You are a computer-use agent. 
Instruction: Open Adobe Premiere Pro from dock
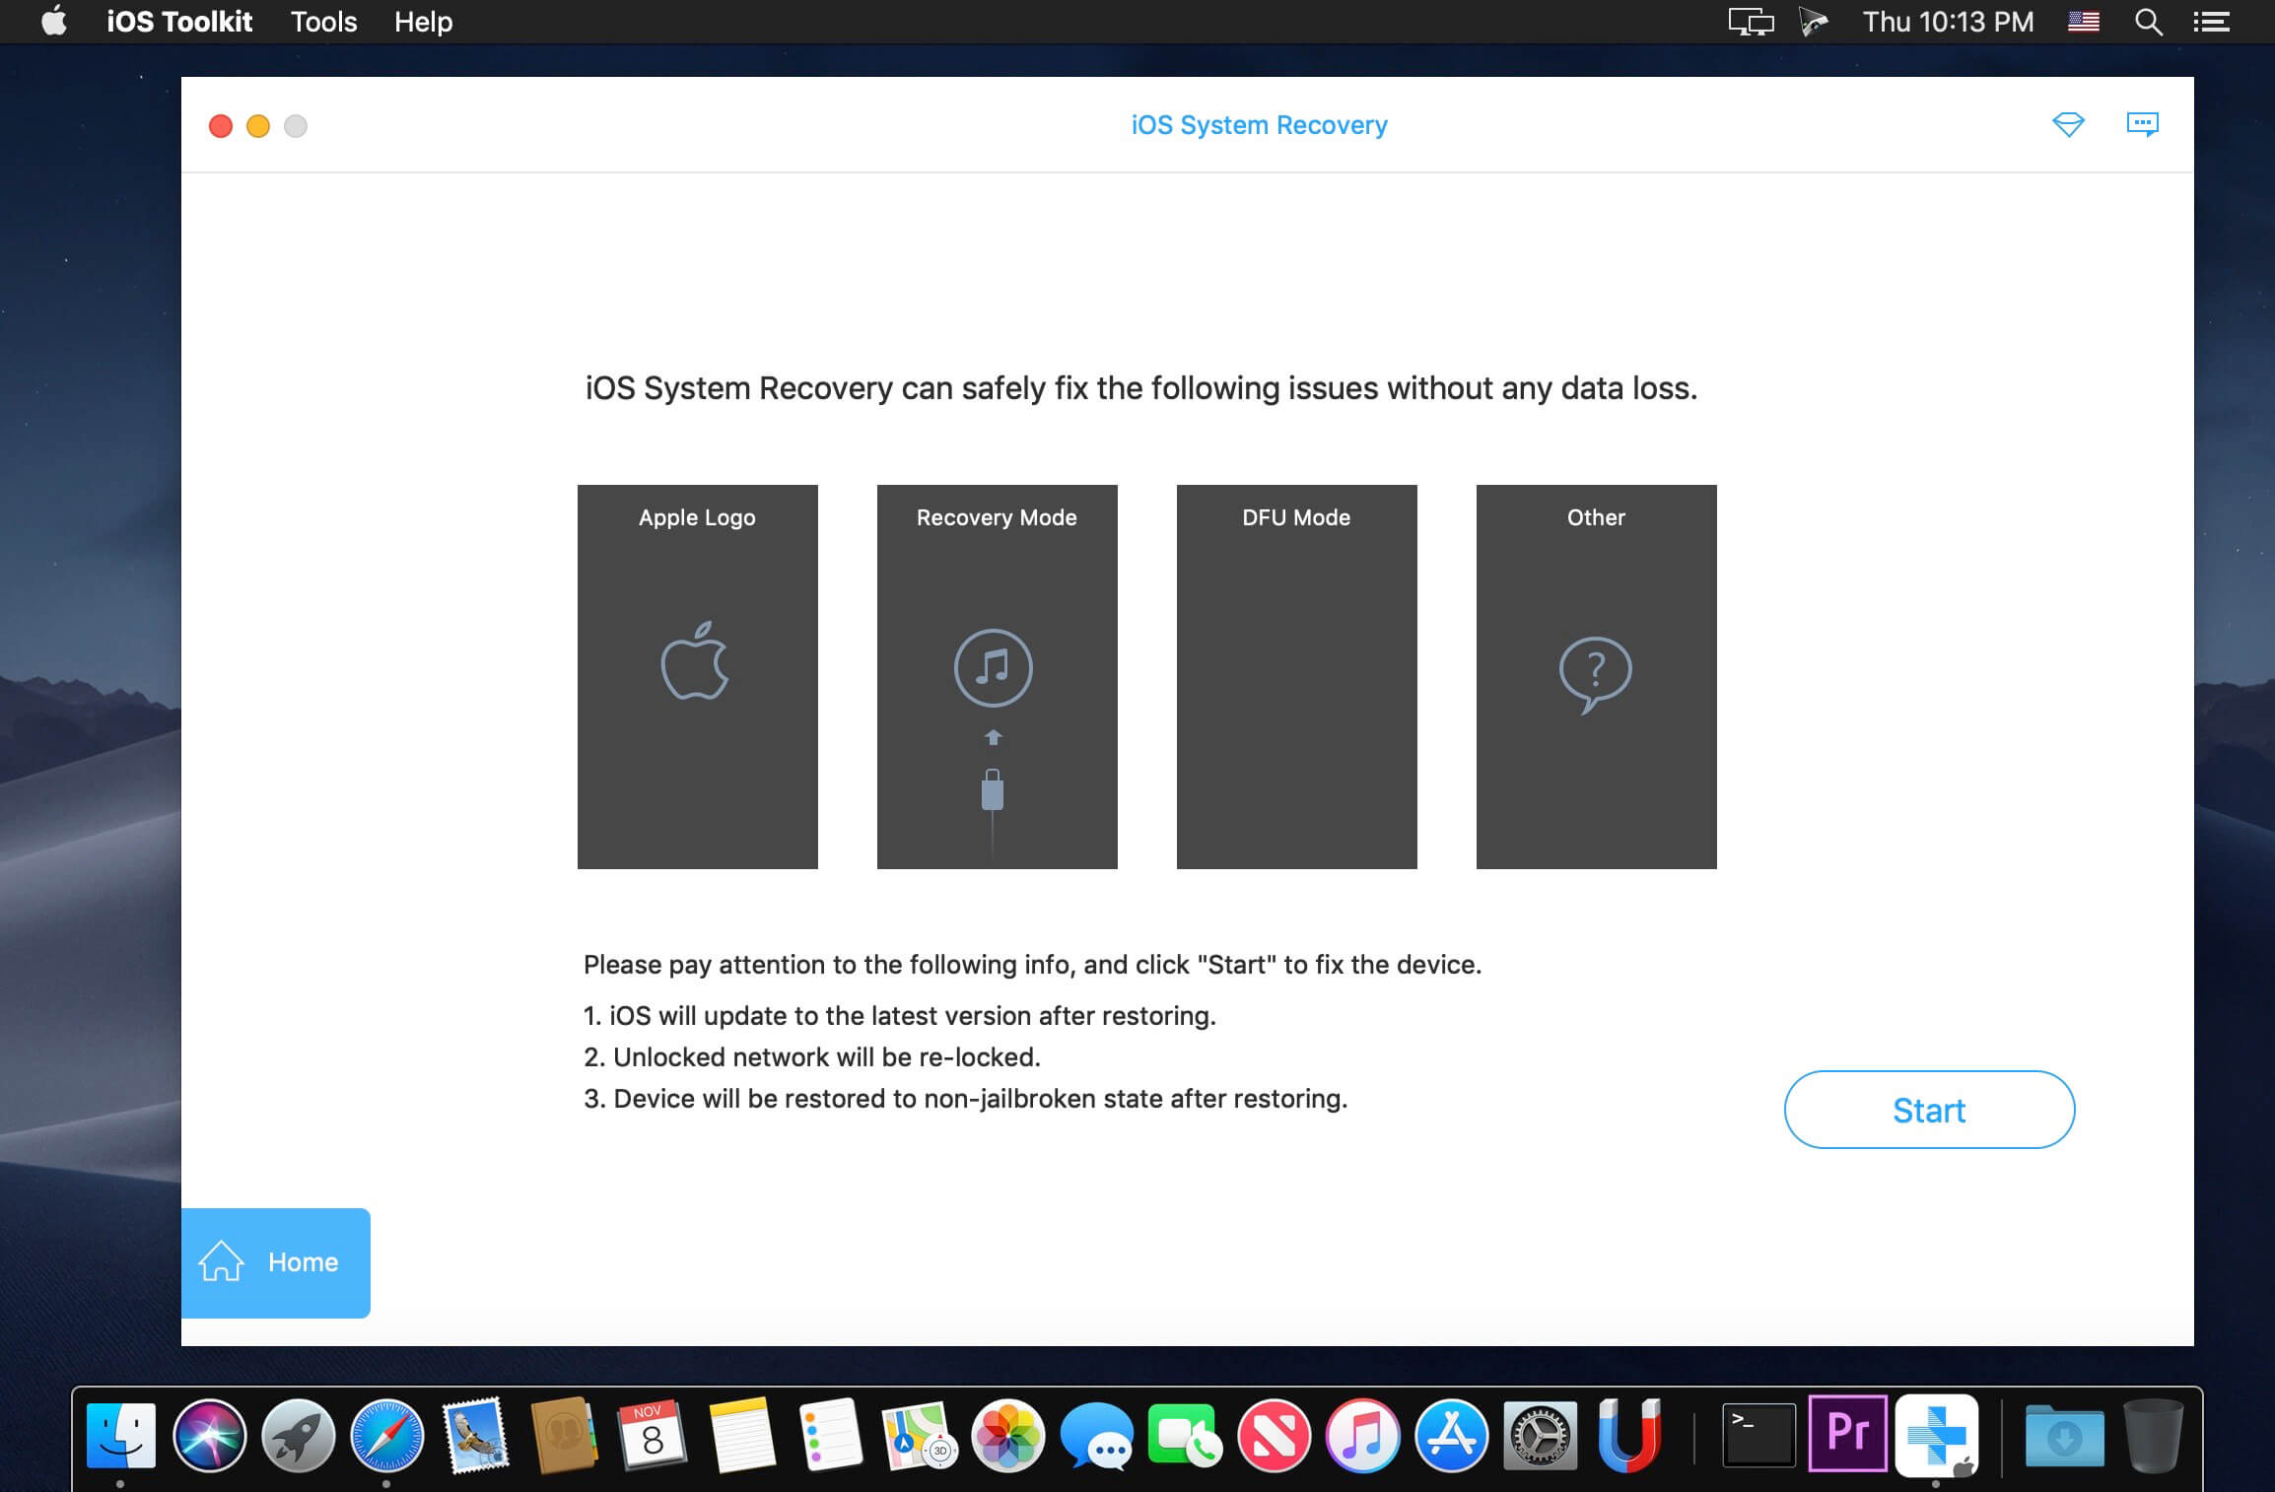click(x=1847, y=1434)
